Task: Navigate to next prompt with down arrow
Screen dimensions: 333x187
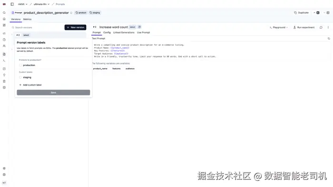Action: pos(326,13)
